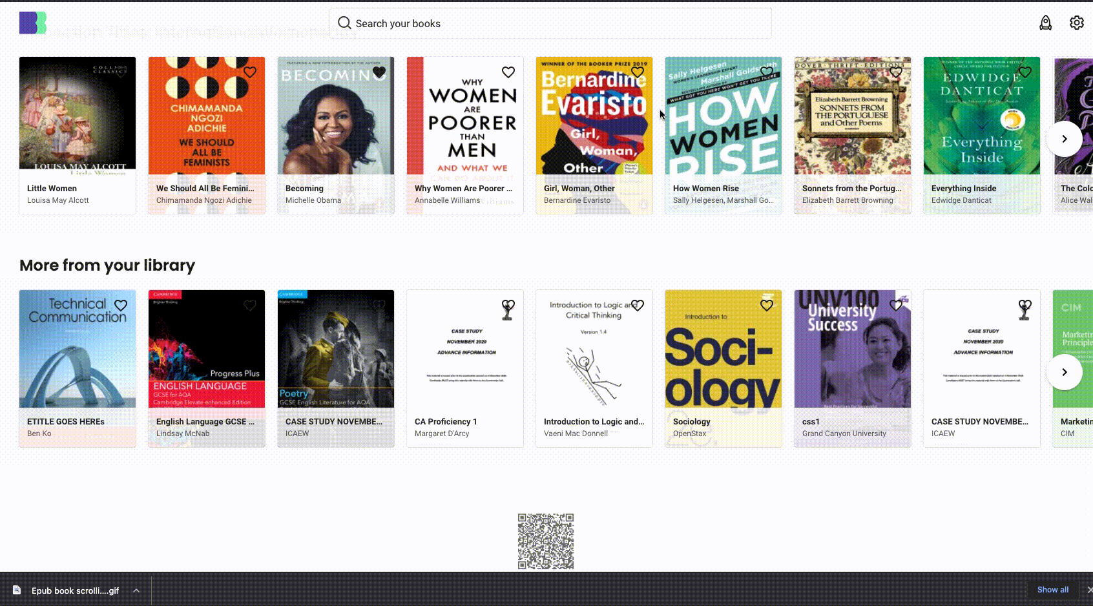The width and height of the screenshot is (1093, 606).
Task: Favorite Everything Inside
Action: point(1025,72)
